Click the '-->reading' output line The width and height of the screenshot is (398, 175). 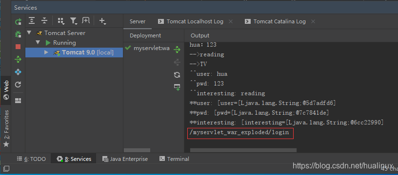pos(207,54)
